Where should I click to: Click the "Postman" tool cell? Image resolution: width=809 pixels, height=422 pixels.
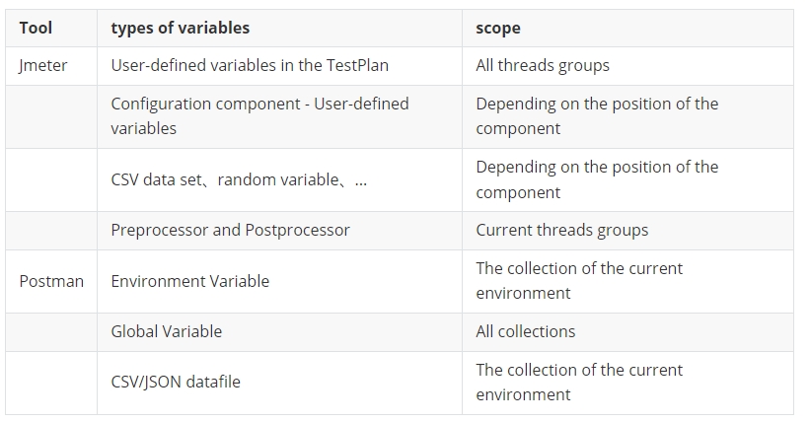(51, 281)
